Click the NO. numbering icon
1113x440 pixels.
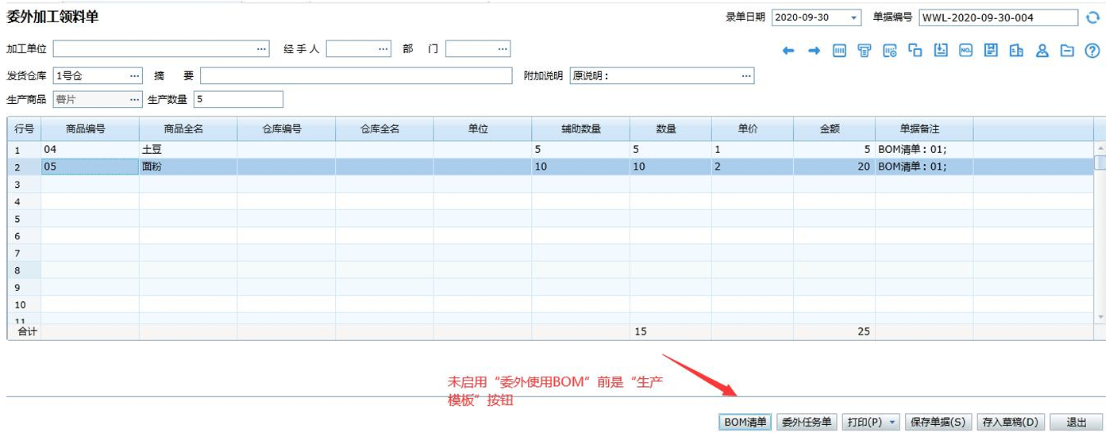(x=965, y=51)
